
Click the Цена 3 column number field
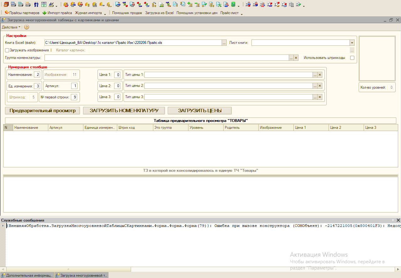[117, 97]
